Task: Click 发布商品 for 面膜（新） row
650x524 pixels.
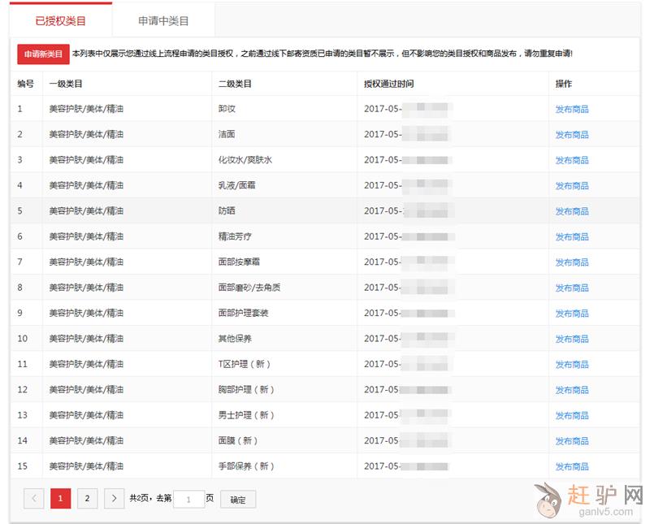Action: (x=572, y=441)
